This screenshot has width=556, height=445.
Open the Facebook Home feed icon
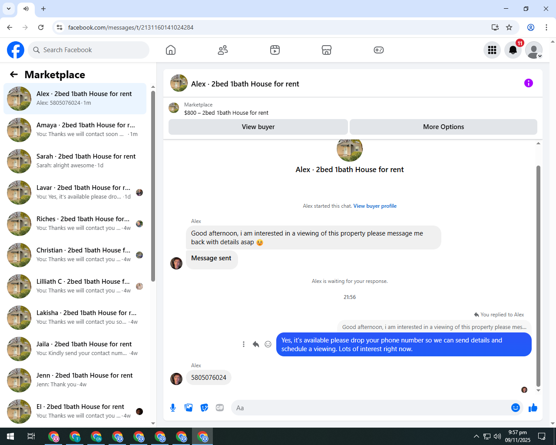pos(171,50)
